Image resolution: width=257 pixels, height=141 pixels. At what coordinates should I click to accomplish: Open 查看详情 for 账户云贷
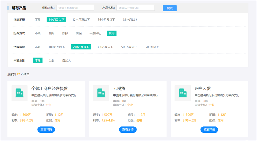tap(209, 129)
